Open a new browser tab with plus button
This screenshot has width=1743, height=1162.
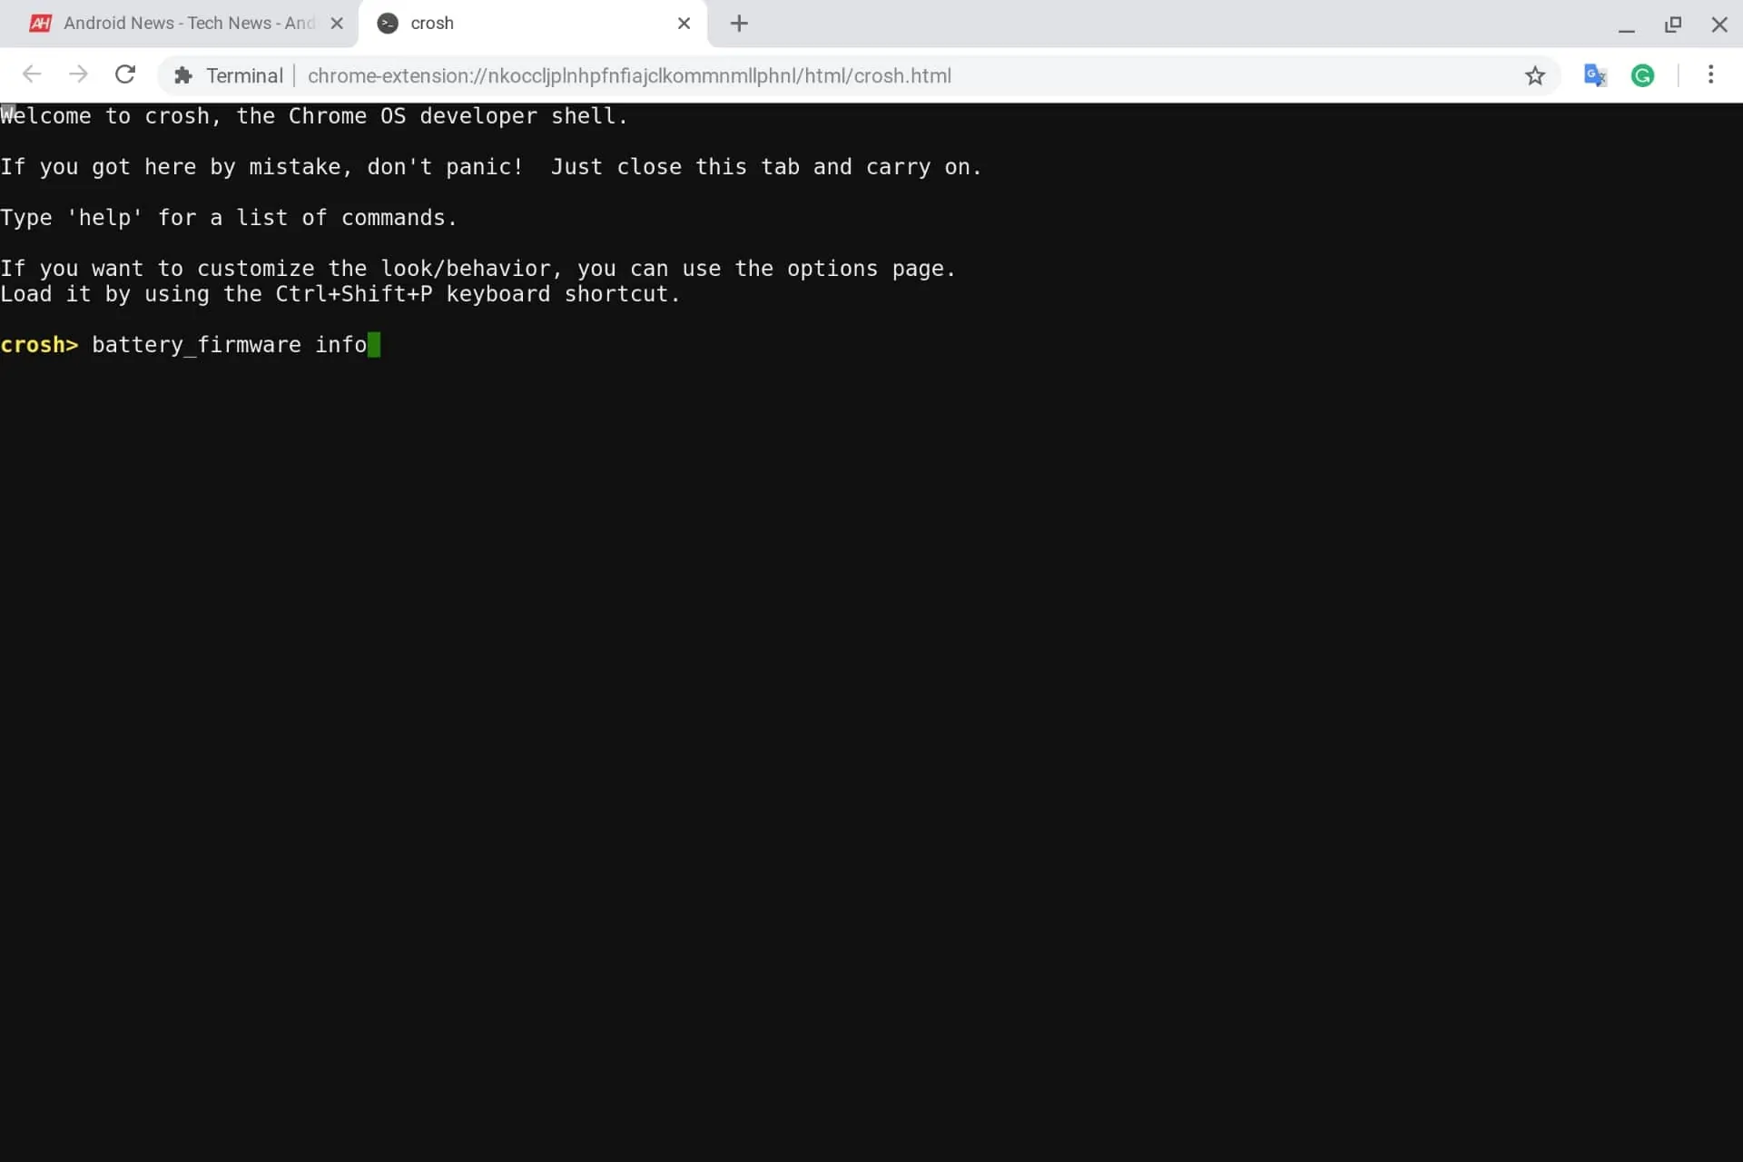tap(738, 24)
